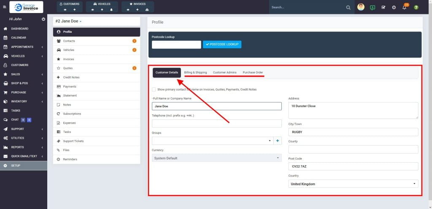Click the Postcode Lookup button
Image resolution: width=432 pixels, height=209 pixels.
[x=222, y=44]
